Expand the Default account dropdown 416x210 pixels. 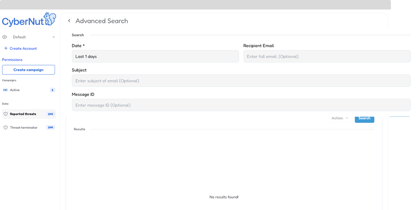tap(54, 37)
